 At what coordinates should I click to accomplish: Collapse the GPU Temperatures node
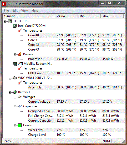point(15,69)
